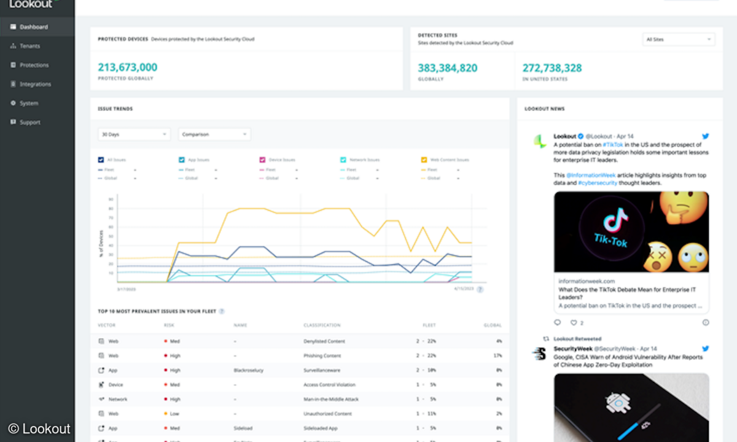Click the Web icon in the Denylisted Content row
The image size is (737, 442).
click(x=101, y=341)
